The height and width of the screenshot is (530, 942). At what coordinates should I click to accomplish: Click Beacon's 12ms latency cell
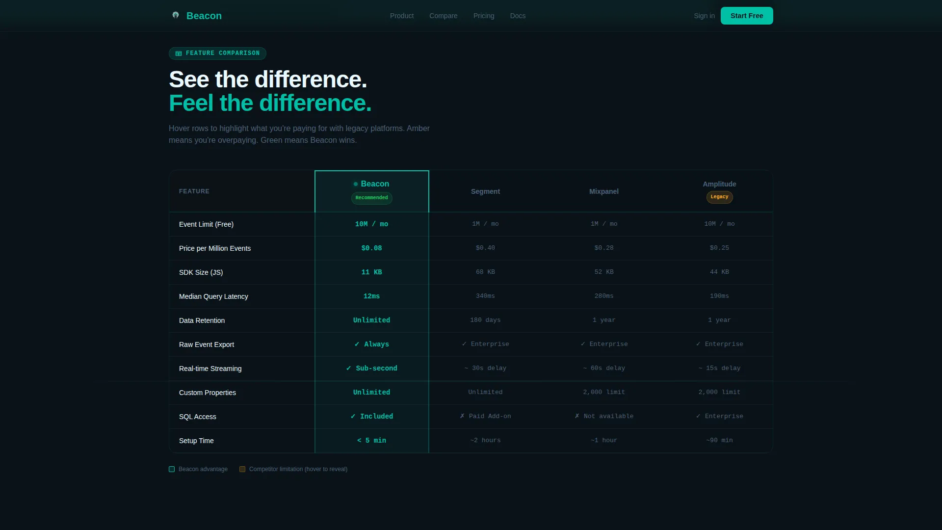pos(372,296)
